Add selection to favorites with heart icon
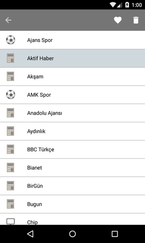145x243 pixels. [x=118, y=20]
